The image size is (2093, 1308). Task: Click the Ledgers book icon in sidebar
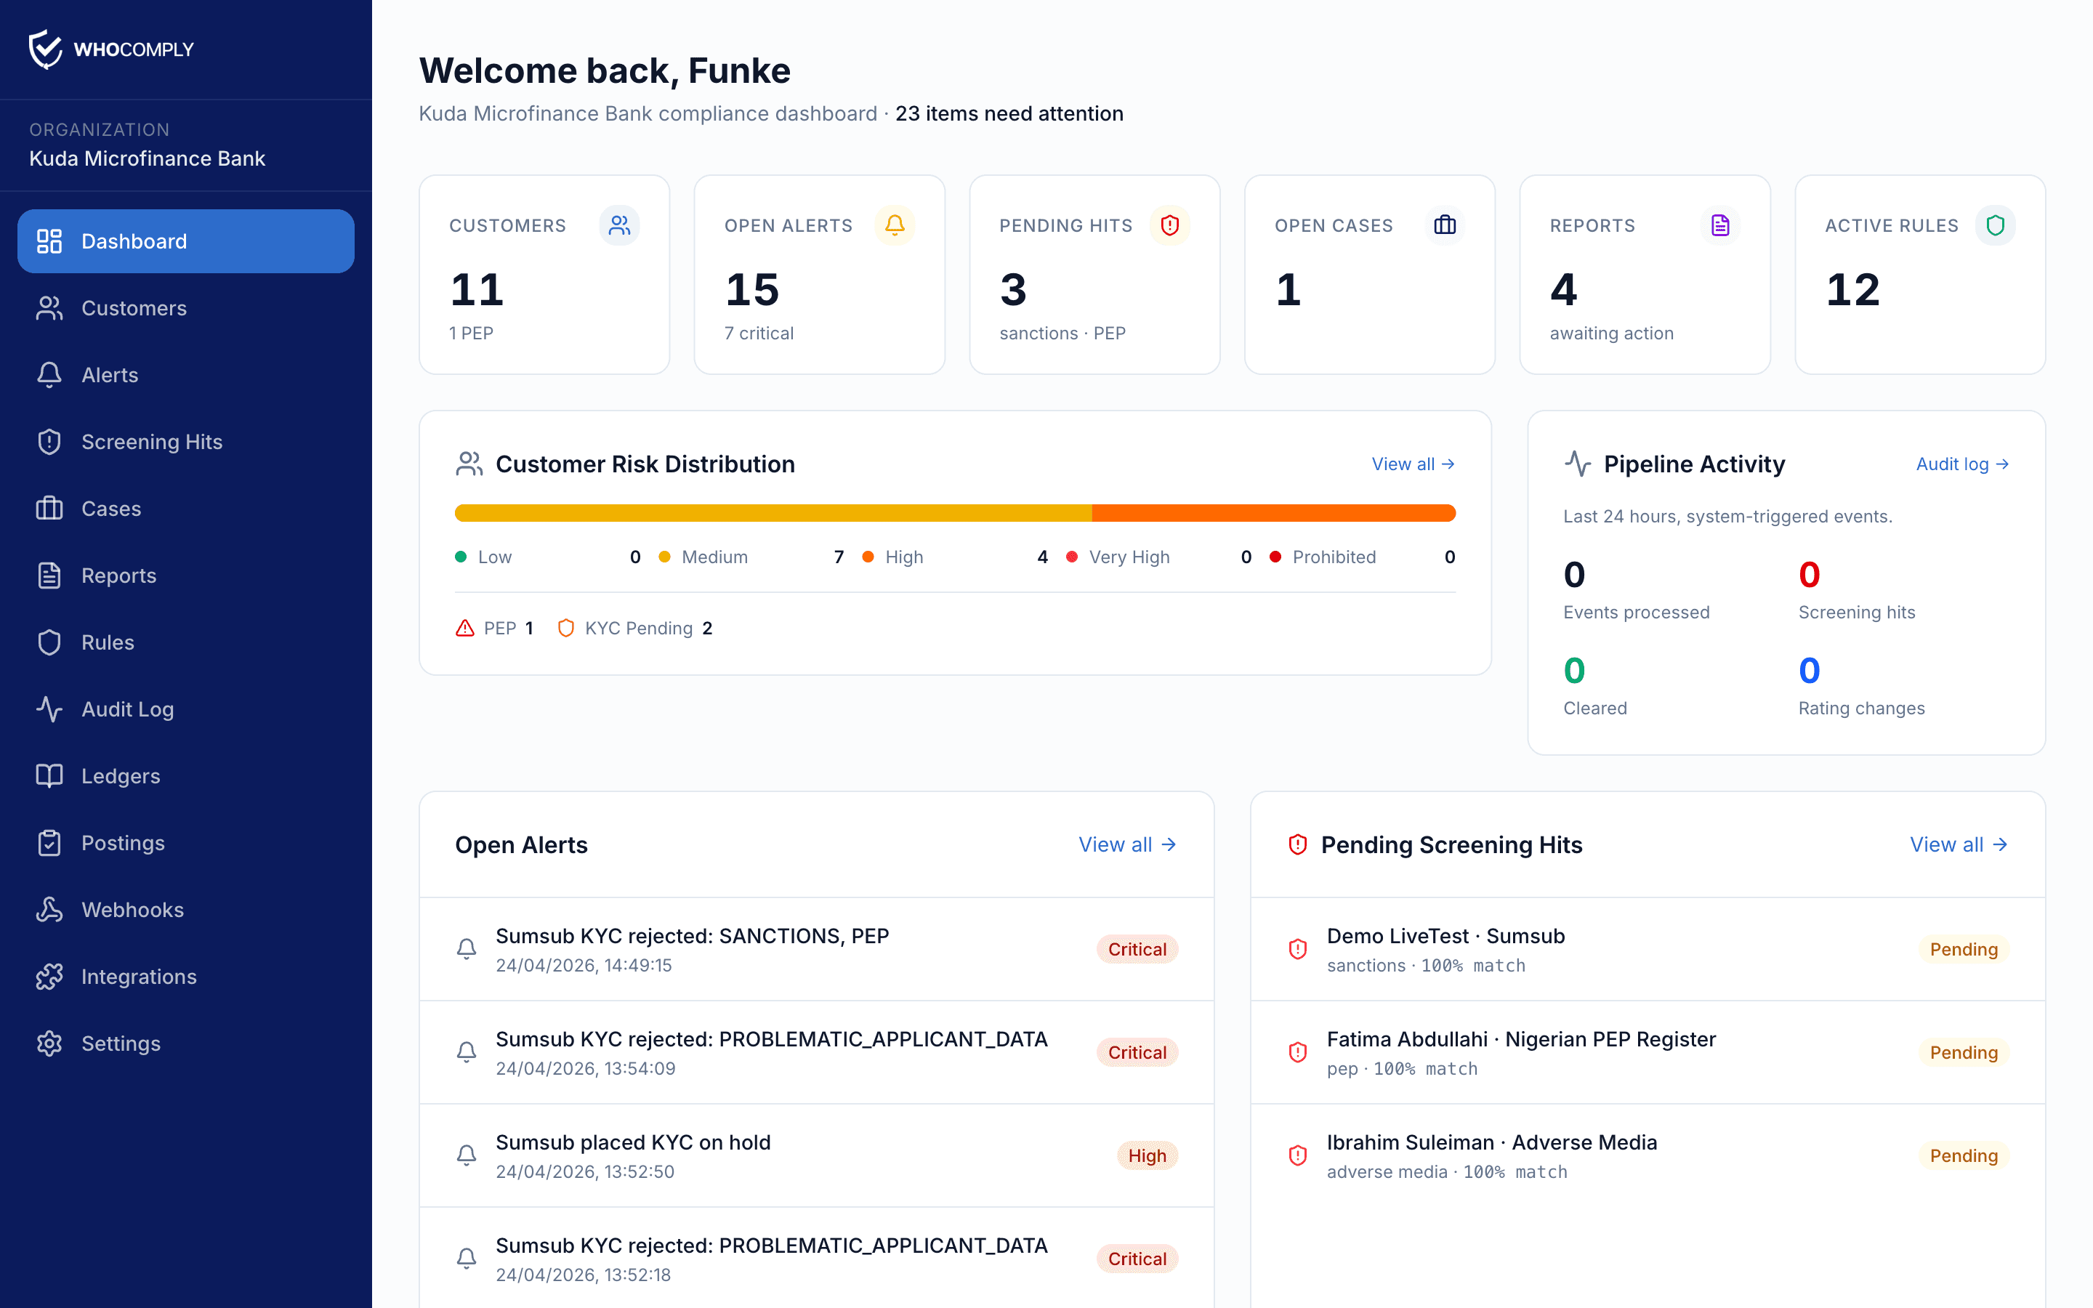(x=49, y=776)
